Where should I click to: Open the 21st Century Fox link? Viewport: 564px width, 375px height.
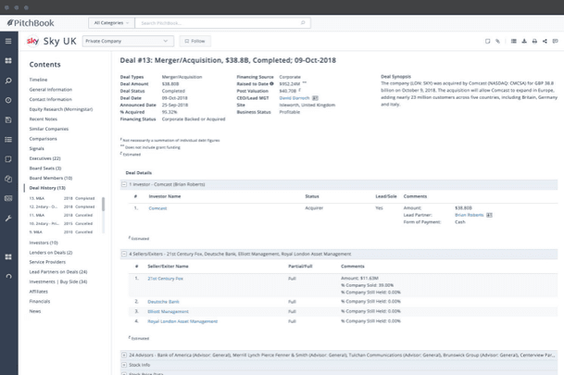coord(165,278)
